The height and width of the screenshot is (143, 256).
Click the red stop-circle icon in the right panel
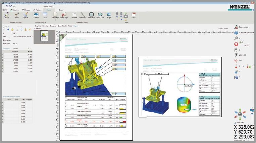pos(236,44)
